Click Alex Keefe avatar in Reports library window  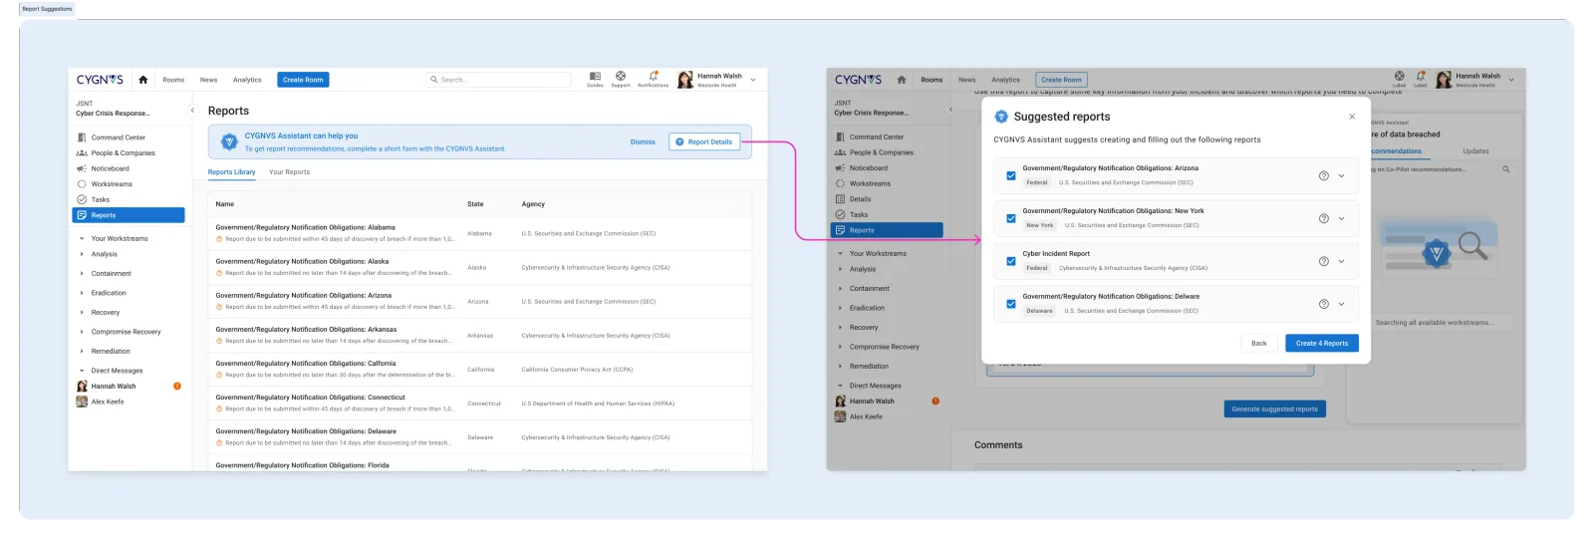pyautogui.click(x=82, y=402)
